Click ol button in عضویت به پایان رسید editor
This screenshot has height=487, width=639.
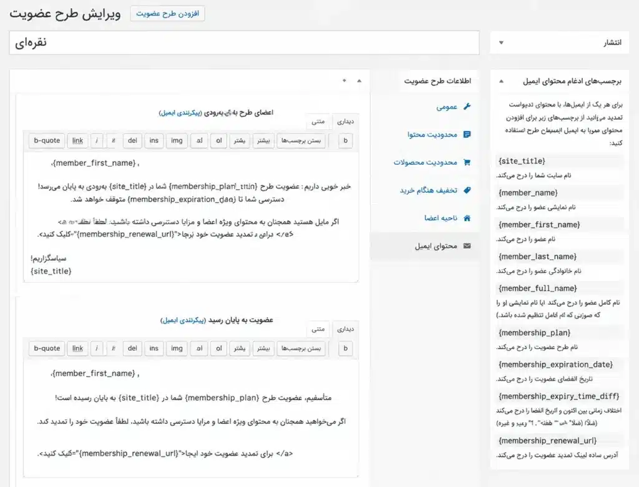pyautogui.click(x=219, y=348)
